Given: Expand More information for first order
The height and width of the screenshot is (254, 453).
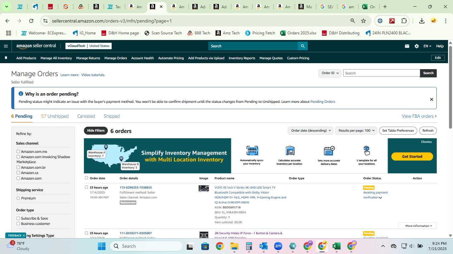Looking at the screenshot, I should [x=417, y=226].
